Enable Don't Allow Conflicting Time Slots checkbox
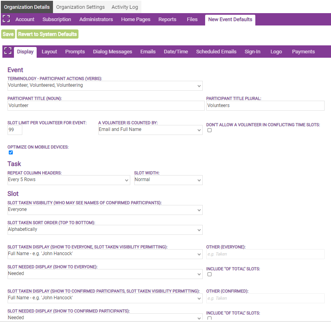The image size is (331, 322). pos(210,130)
